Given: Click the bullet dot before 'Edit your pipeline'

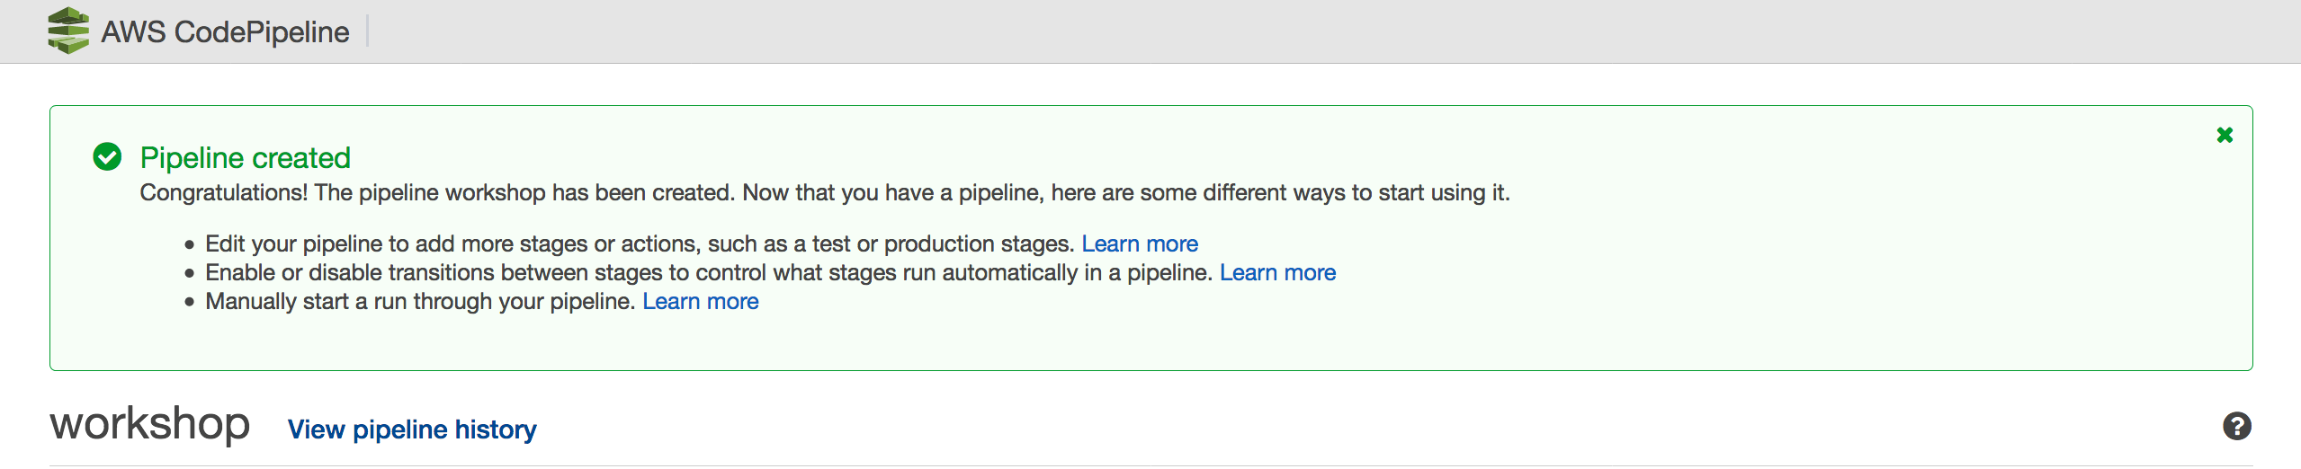Looking at the screenshot, I should [189, 244].
